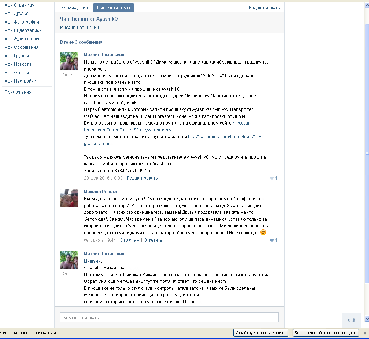
Task: Open Мишаня Рында profile name
Action: [x=100, y=192]
